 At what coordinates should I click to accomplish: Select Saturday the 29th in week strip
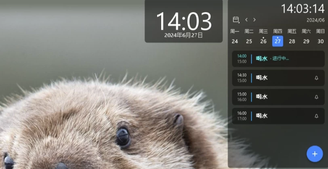click(306, 41)
